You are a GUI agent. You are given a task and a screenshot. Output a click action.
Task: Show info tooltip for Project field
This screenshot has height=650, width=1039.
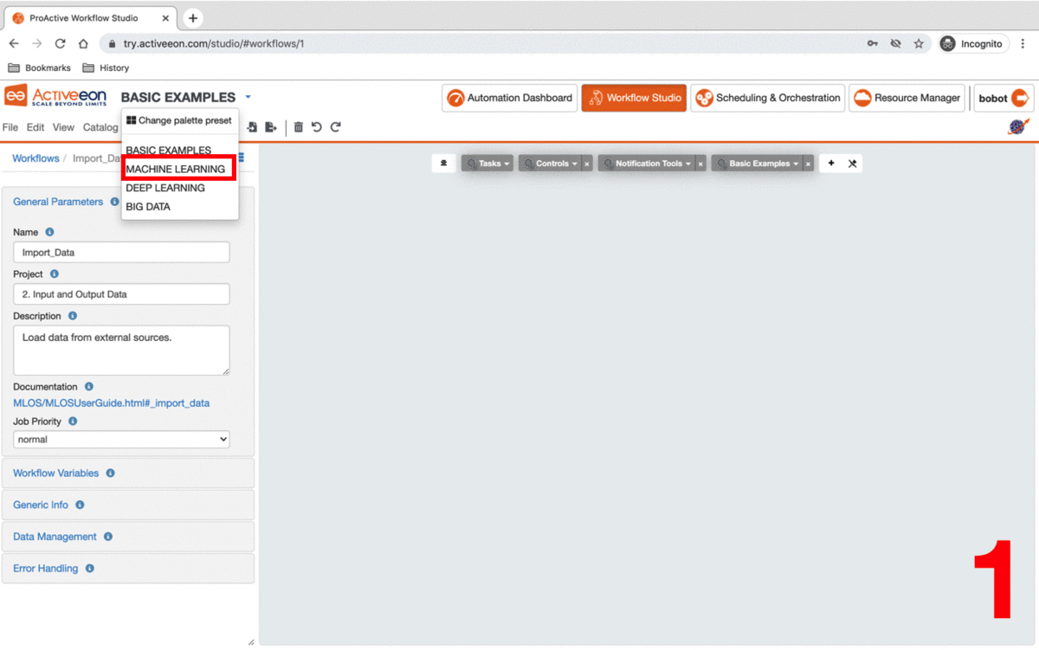[55, 274]
